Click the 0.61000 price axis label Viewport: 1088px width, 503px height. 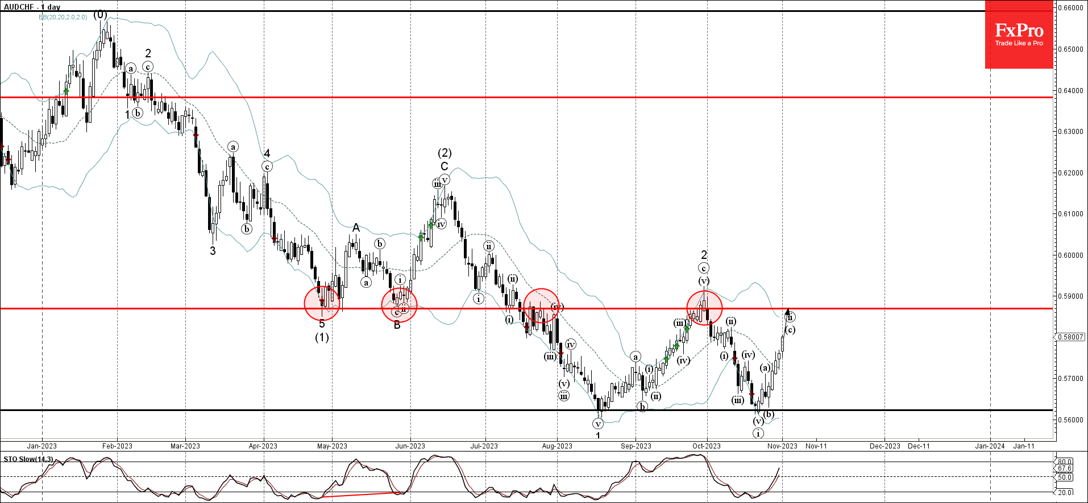1072,214
